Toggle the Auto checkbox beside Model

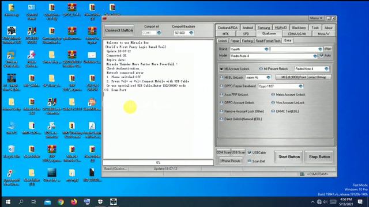(322, 56)
